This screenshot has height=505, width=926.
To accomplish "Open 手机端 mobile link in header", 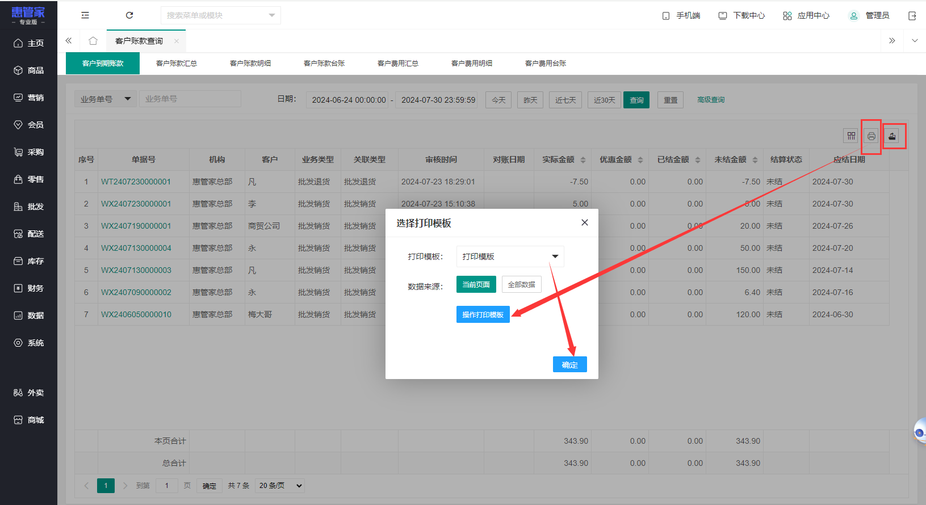I will click(681, 15).
